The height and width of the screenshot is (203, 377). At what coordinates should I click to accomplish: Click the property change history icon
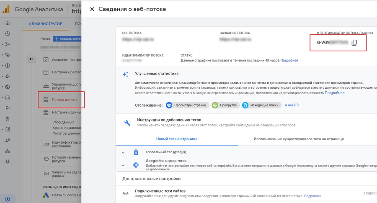pyautogui.click(x=46, y=159)
